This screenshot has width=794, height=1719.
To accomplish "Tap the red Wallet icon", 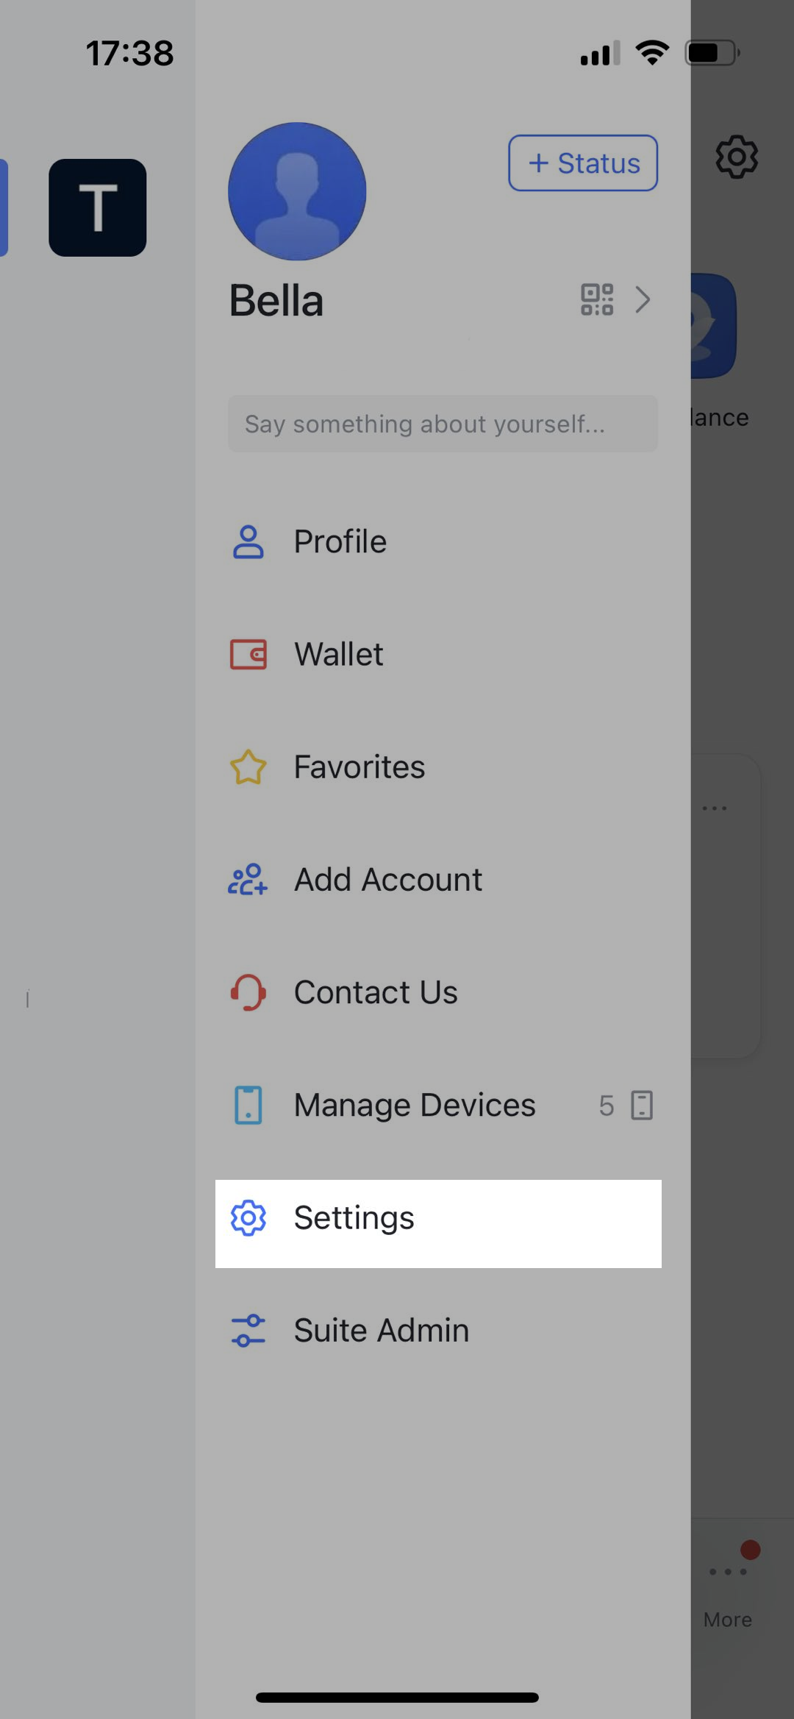I will 248,655.
